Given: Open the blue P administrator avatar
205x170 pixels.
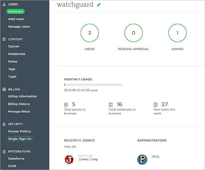Looking at the screenshot, I should click(x=142, y=159).
